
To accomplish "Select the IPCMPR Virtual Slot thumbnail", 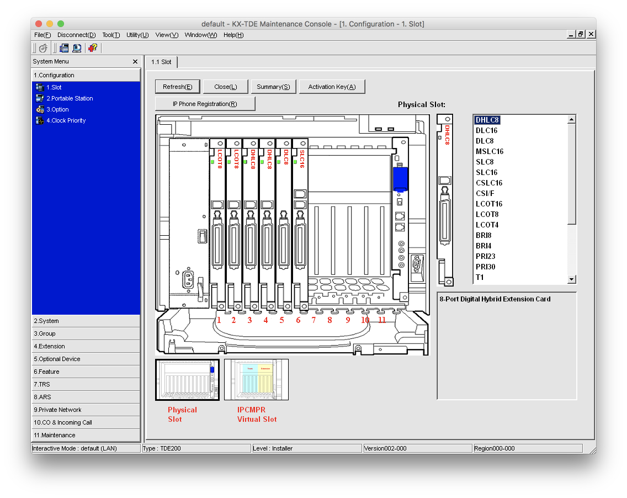I will point(256,380).
